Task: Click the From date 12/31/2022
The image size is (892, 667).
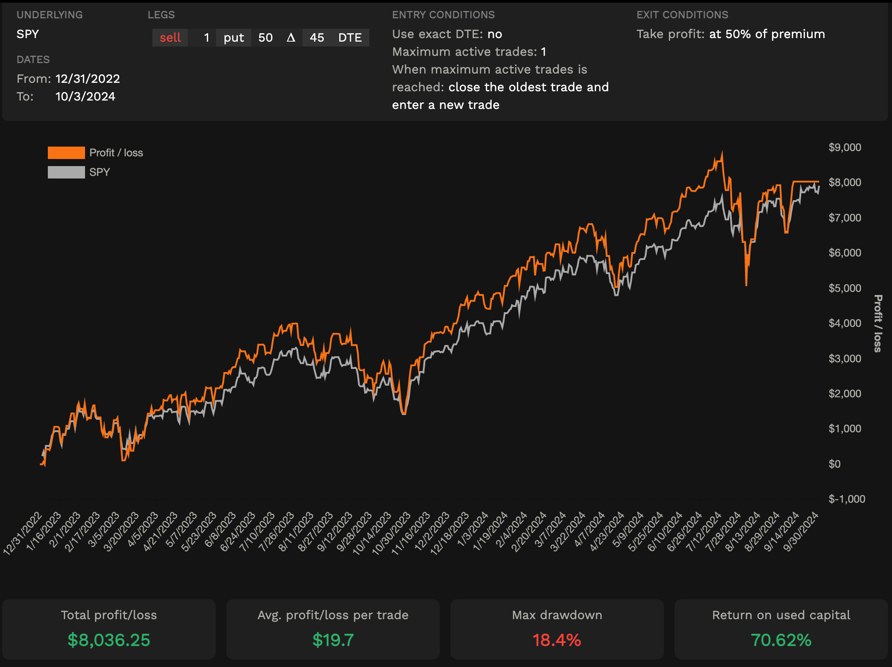Action: coord(88,79)
